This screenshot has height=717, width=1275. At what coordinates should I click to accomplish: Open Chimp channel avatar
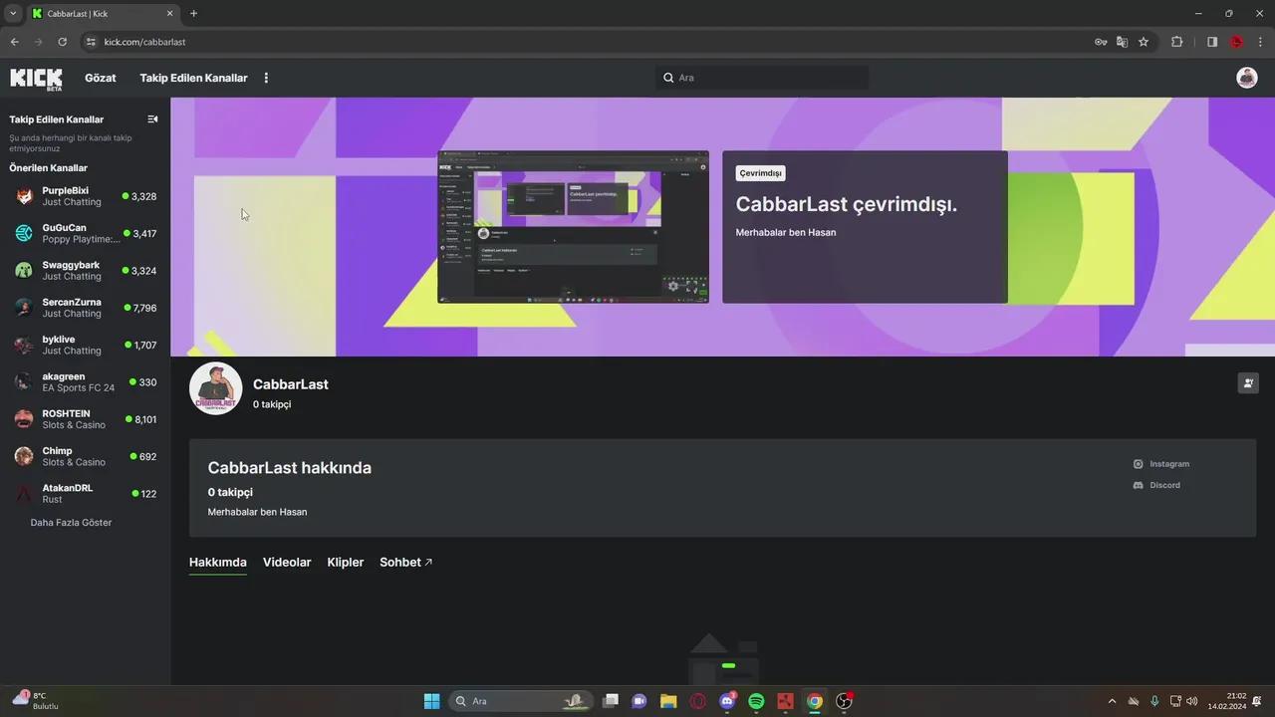tap(24, 456)
